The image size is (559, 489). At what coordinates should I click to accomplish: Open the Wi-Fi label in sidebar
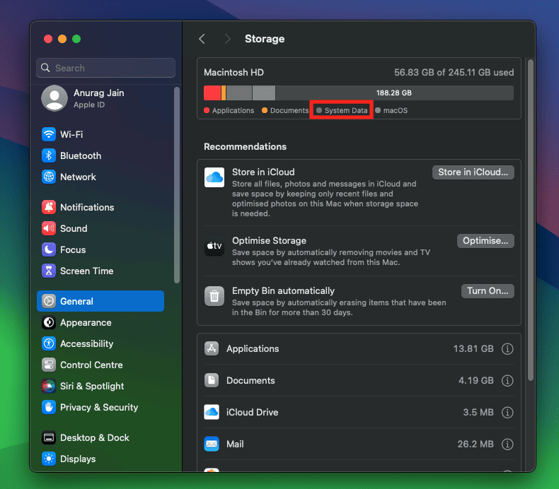coord(71,134)
